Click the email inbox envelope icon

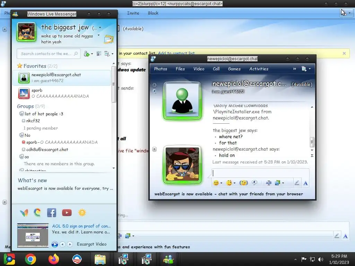(109, 39)
